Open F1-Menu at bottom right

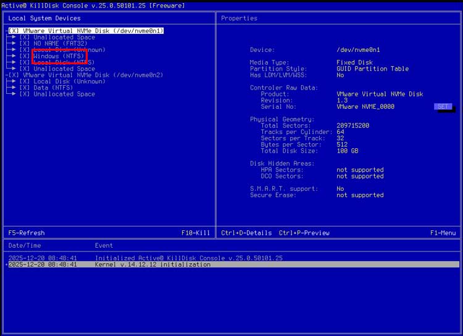(443, 233)
